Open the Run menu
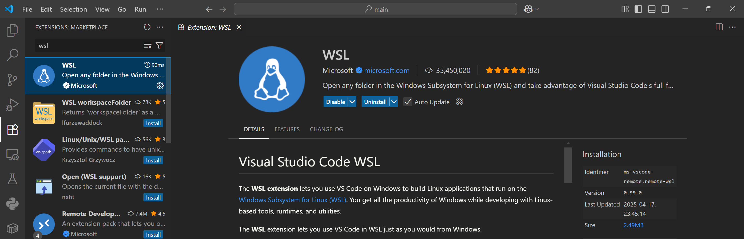 tap(140, 9)
